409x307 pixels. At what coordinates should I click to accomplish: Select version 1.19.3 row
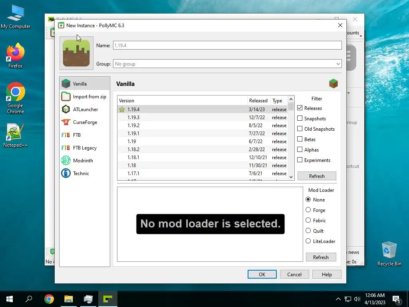203,118
